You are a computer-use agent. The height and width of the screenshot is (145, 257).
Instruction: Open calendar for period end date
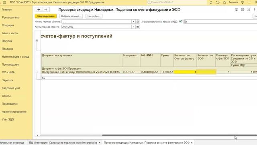138,27
